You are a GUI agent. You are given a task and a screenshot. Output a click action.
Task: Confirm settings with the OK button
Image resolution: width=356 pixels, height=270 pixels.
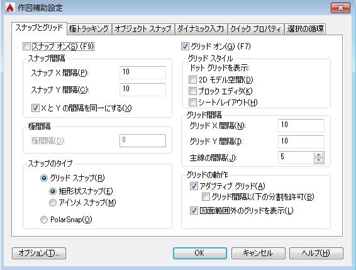click(200, 253)
